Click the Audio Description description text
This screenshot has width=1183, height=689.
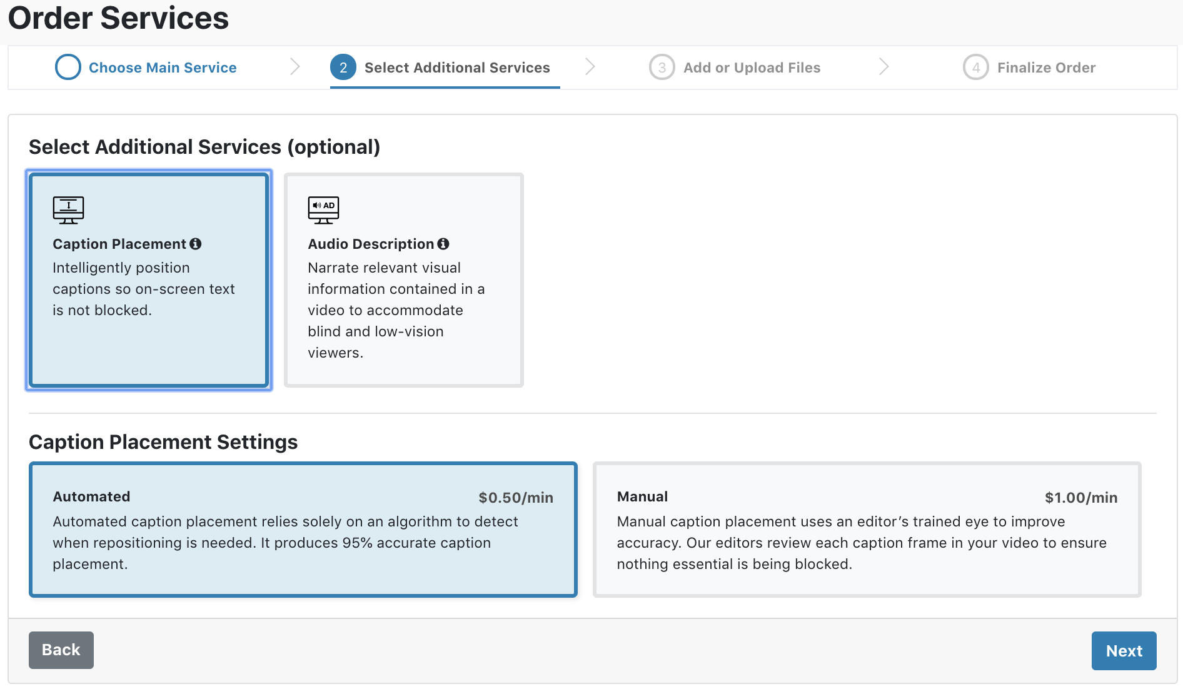point(396,310)
